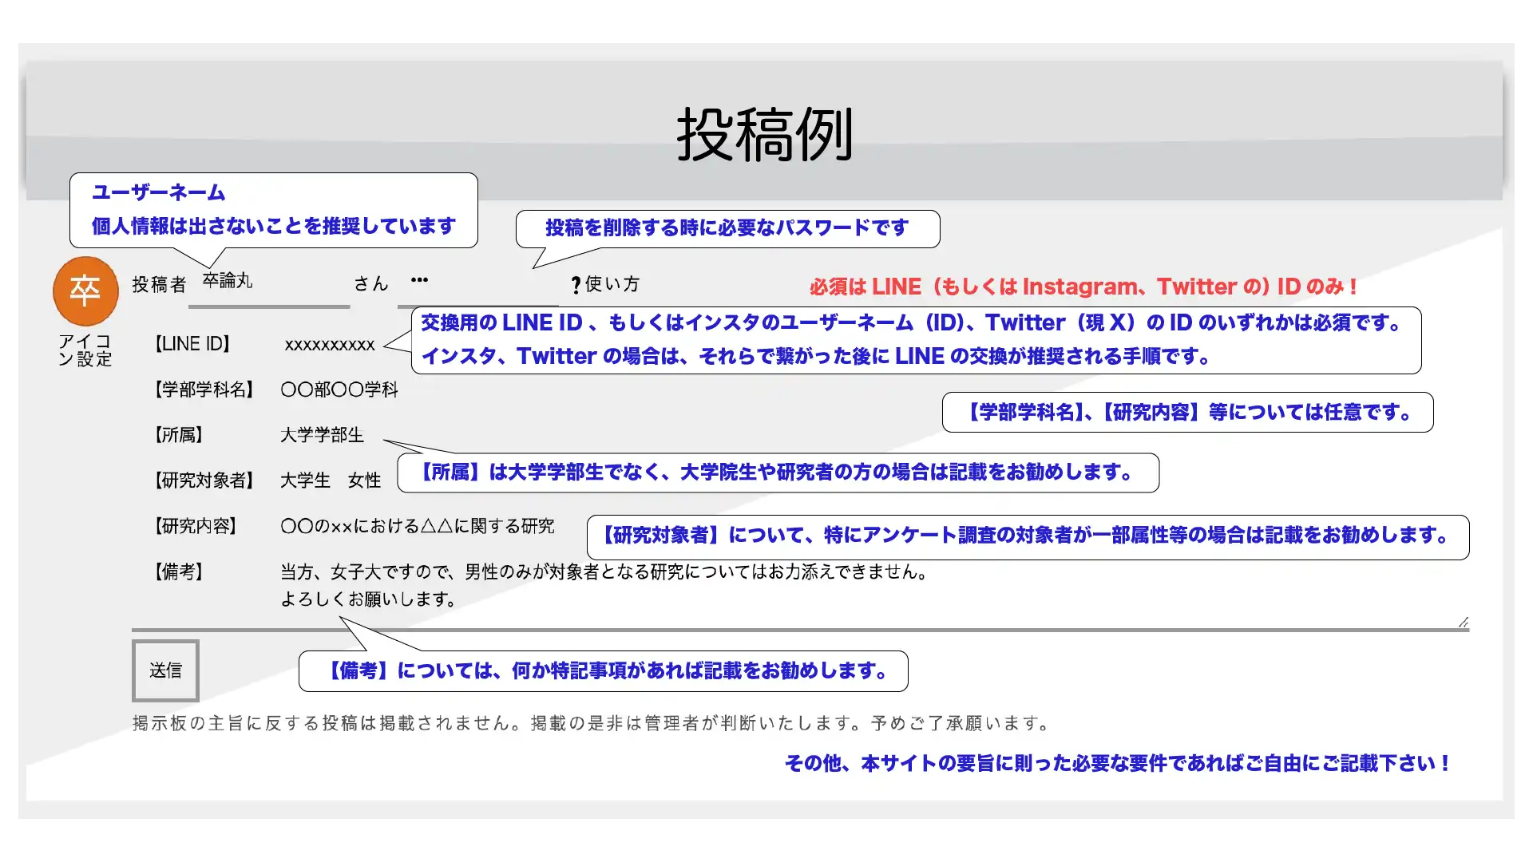The image size is (1533, 862).
Task: Click the 個人情報は出さないことを推奨しています callout text
Action: coord(273,226)
